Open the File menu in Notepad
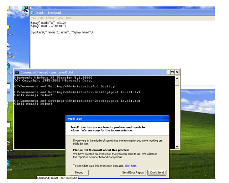This screenshot has width=229, height=183. [33, 18]
